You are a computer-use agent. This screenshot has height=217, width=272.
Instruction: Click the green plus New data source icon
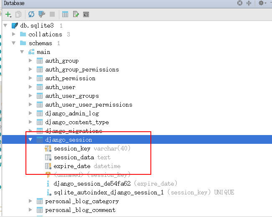[8, 14]
